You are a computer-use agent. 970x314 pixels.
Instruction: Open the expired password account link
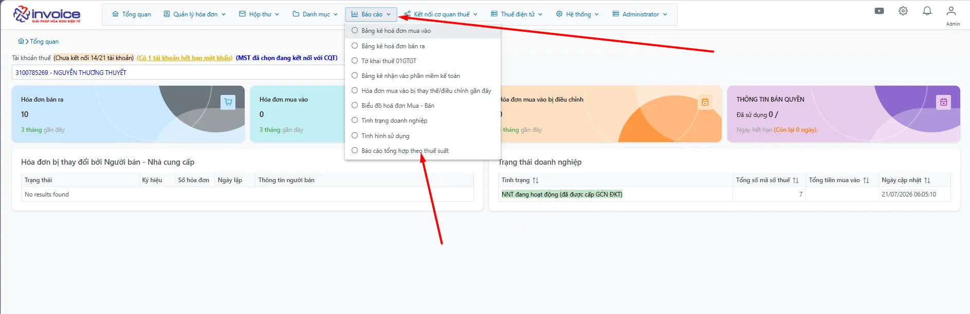185,58
